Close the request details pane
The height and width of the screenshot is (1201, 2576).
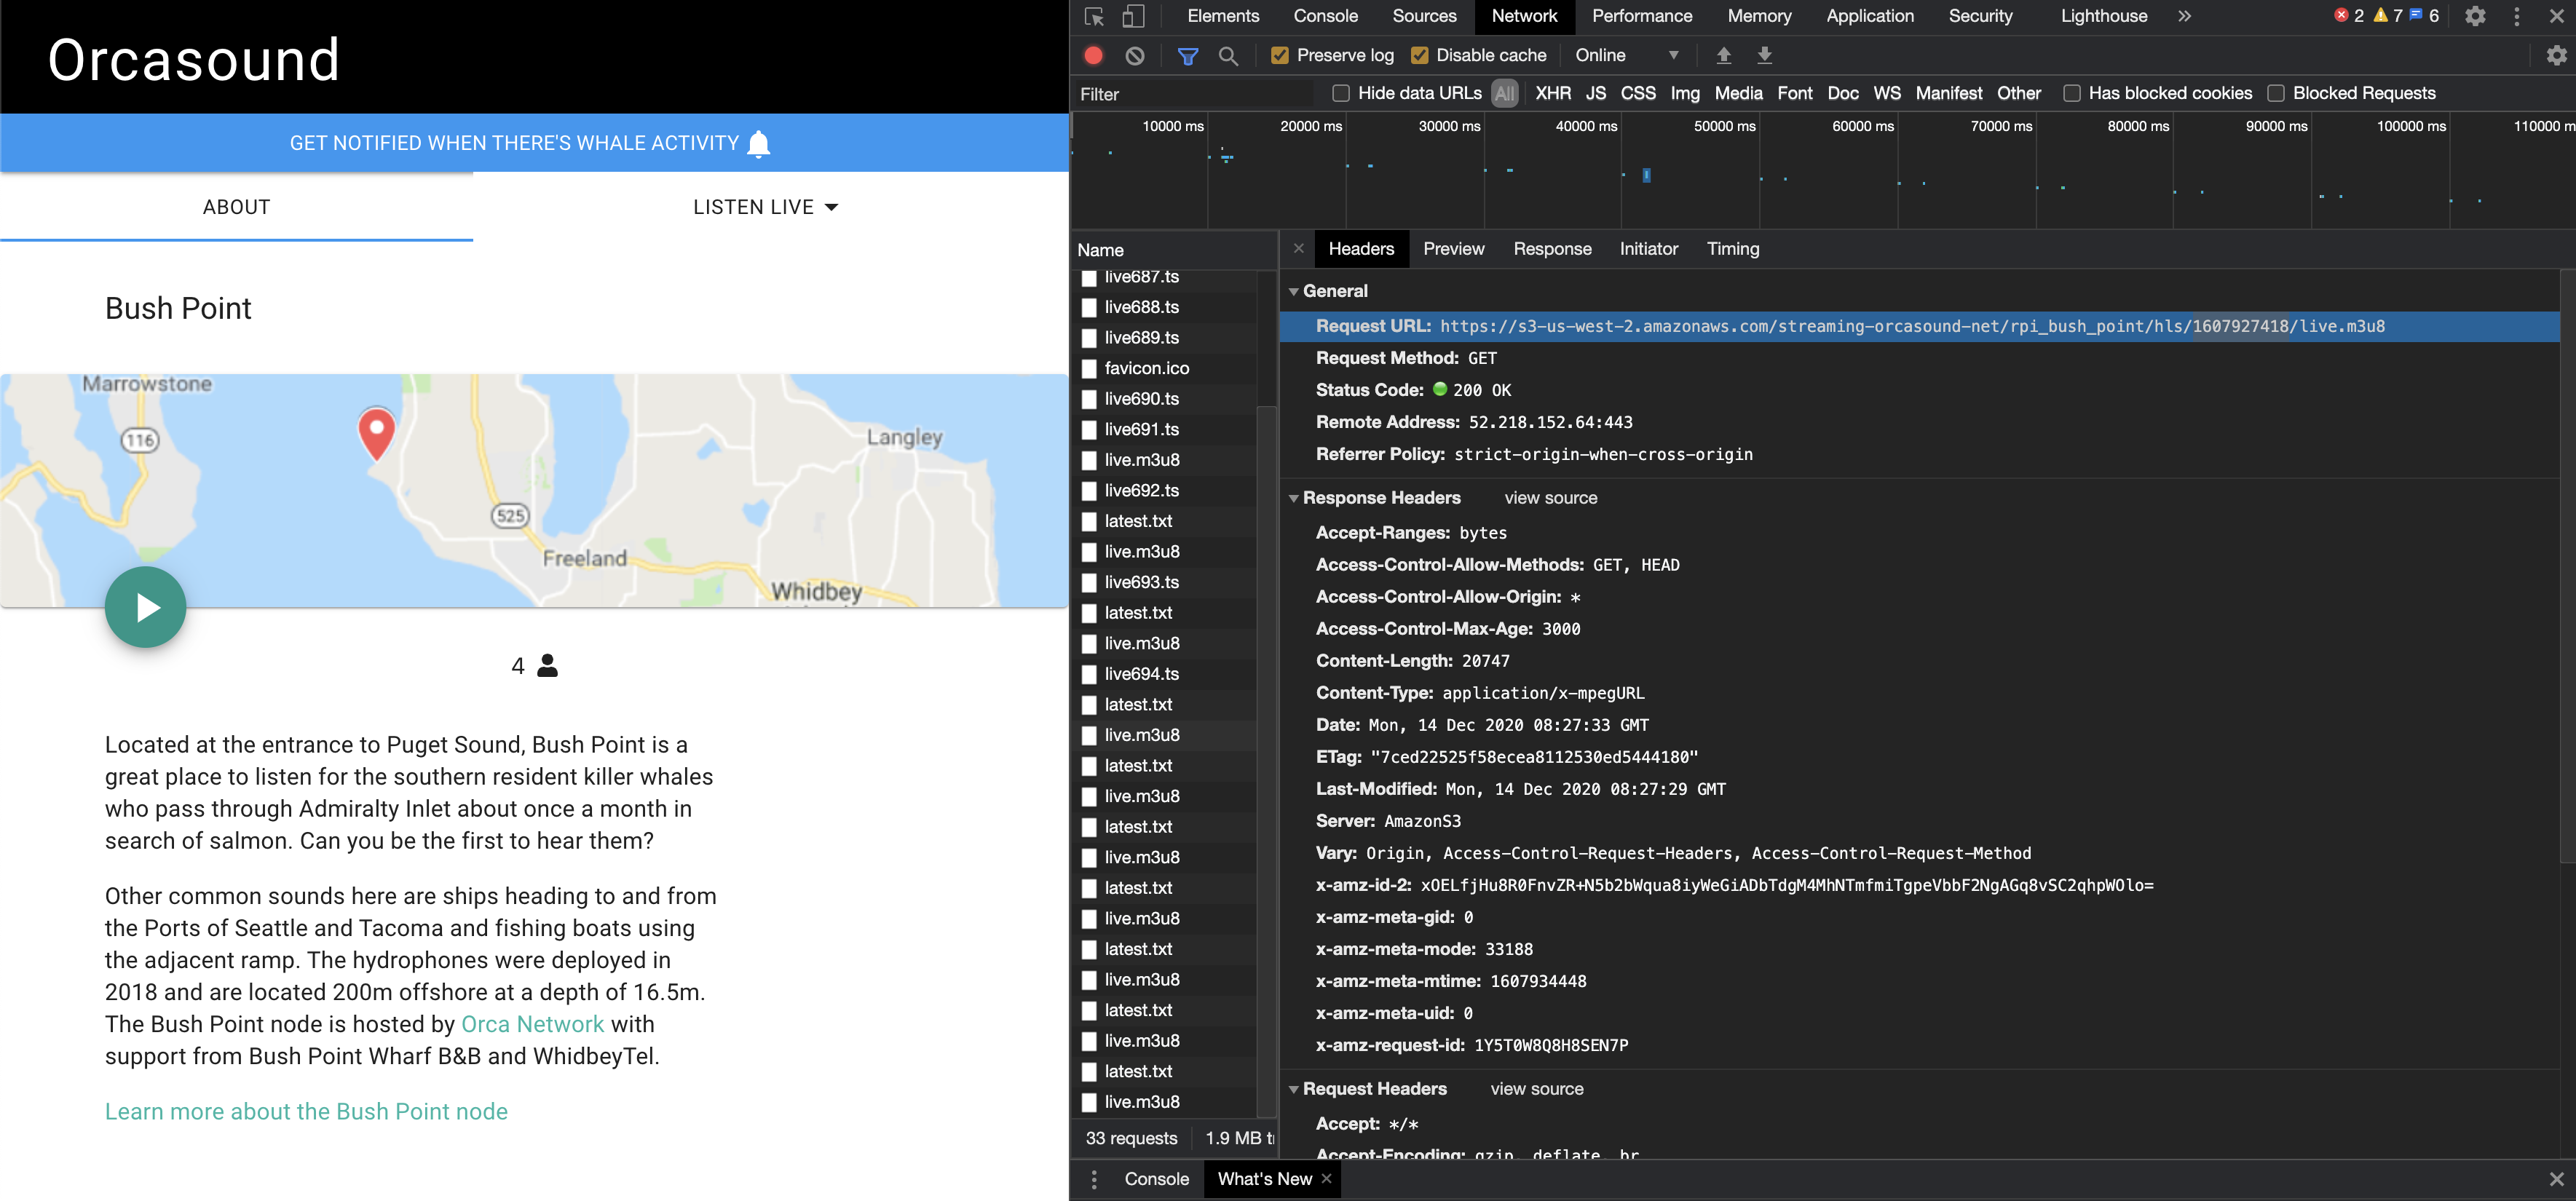[x=1298, y=249]
